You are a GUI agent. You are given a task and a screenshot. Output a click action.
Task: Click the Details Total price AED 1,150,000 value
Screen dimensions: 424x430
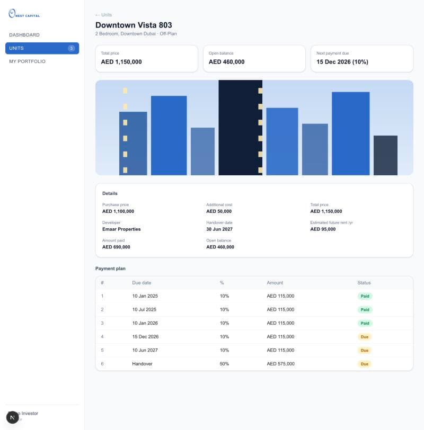(x=326, y=211)
